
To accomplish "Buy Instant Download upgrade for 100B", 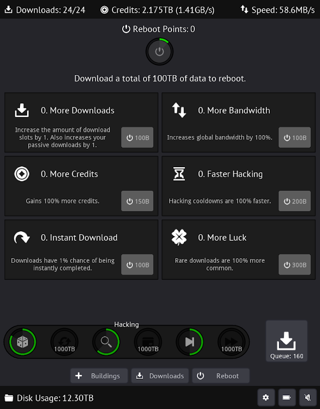I will tap(137, 264).
